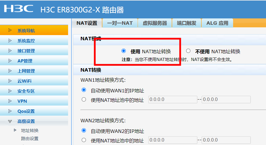Expand the 接口管理 arrow icon
This screenshot has width=266, height=145.
pyautogui.click(x=10, y=51)
